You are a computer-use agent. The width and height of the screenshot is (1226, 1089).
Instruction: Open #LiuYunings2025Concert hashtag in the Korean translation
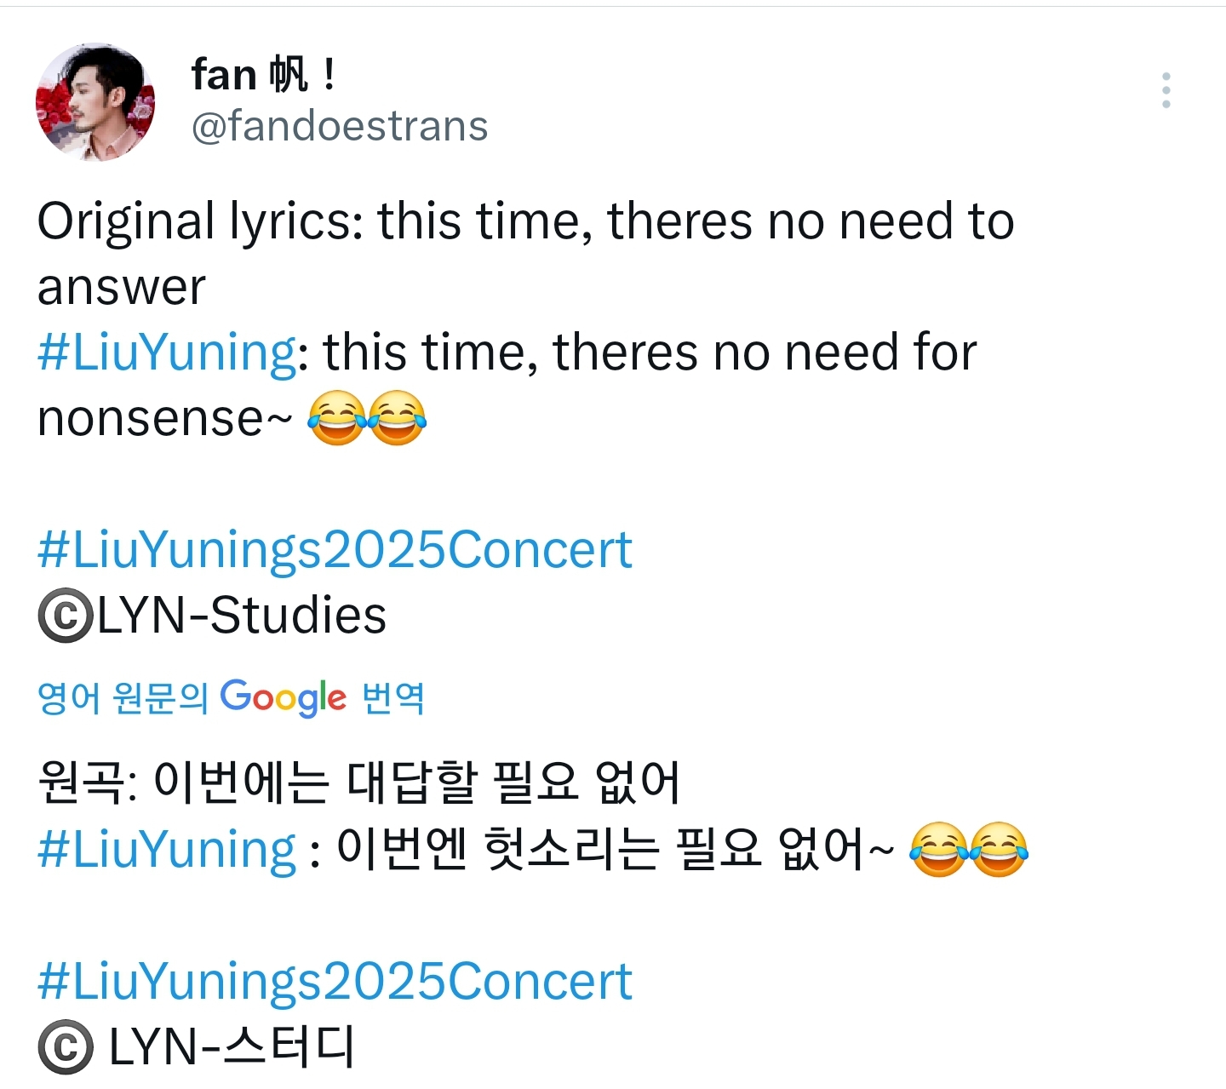pyautogui.click(x=335, y=982)
